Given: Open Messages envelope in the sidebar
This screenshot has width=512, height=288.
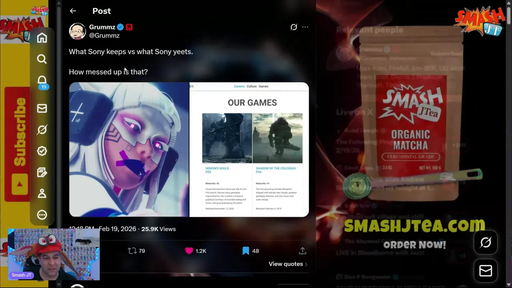Looking at the screenshot, I should click(x=42, y=108).
